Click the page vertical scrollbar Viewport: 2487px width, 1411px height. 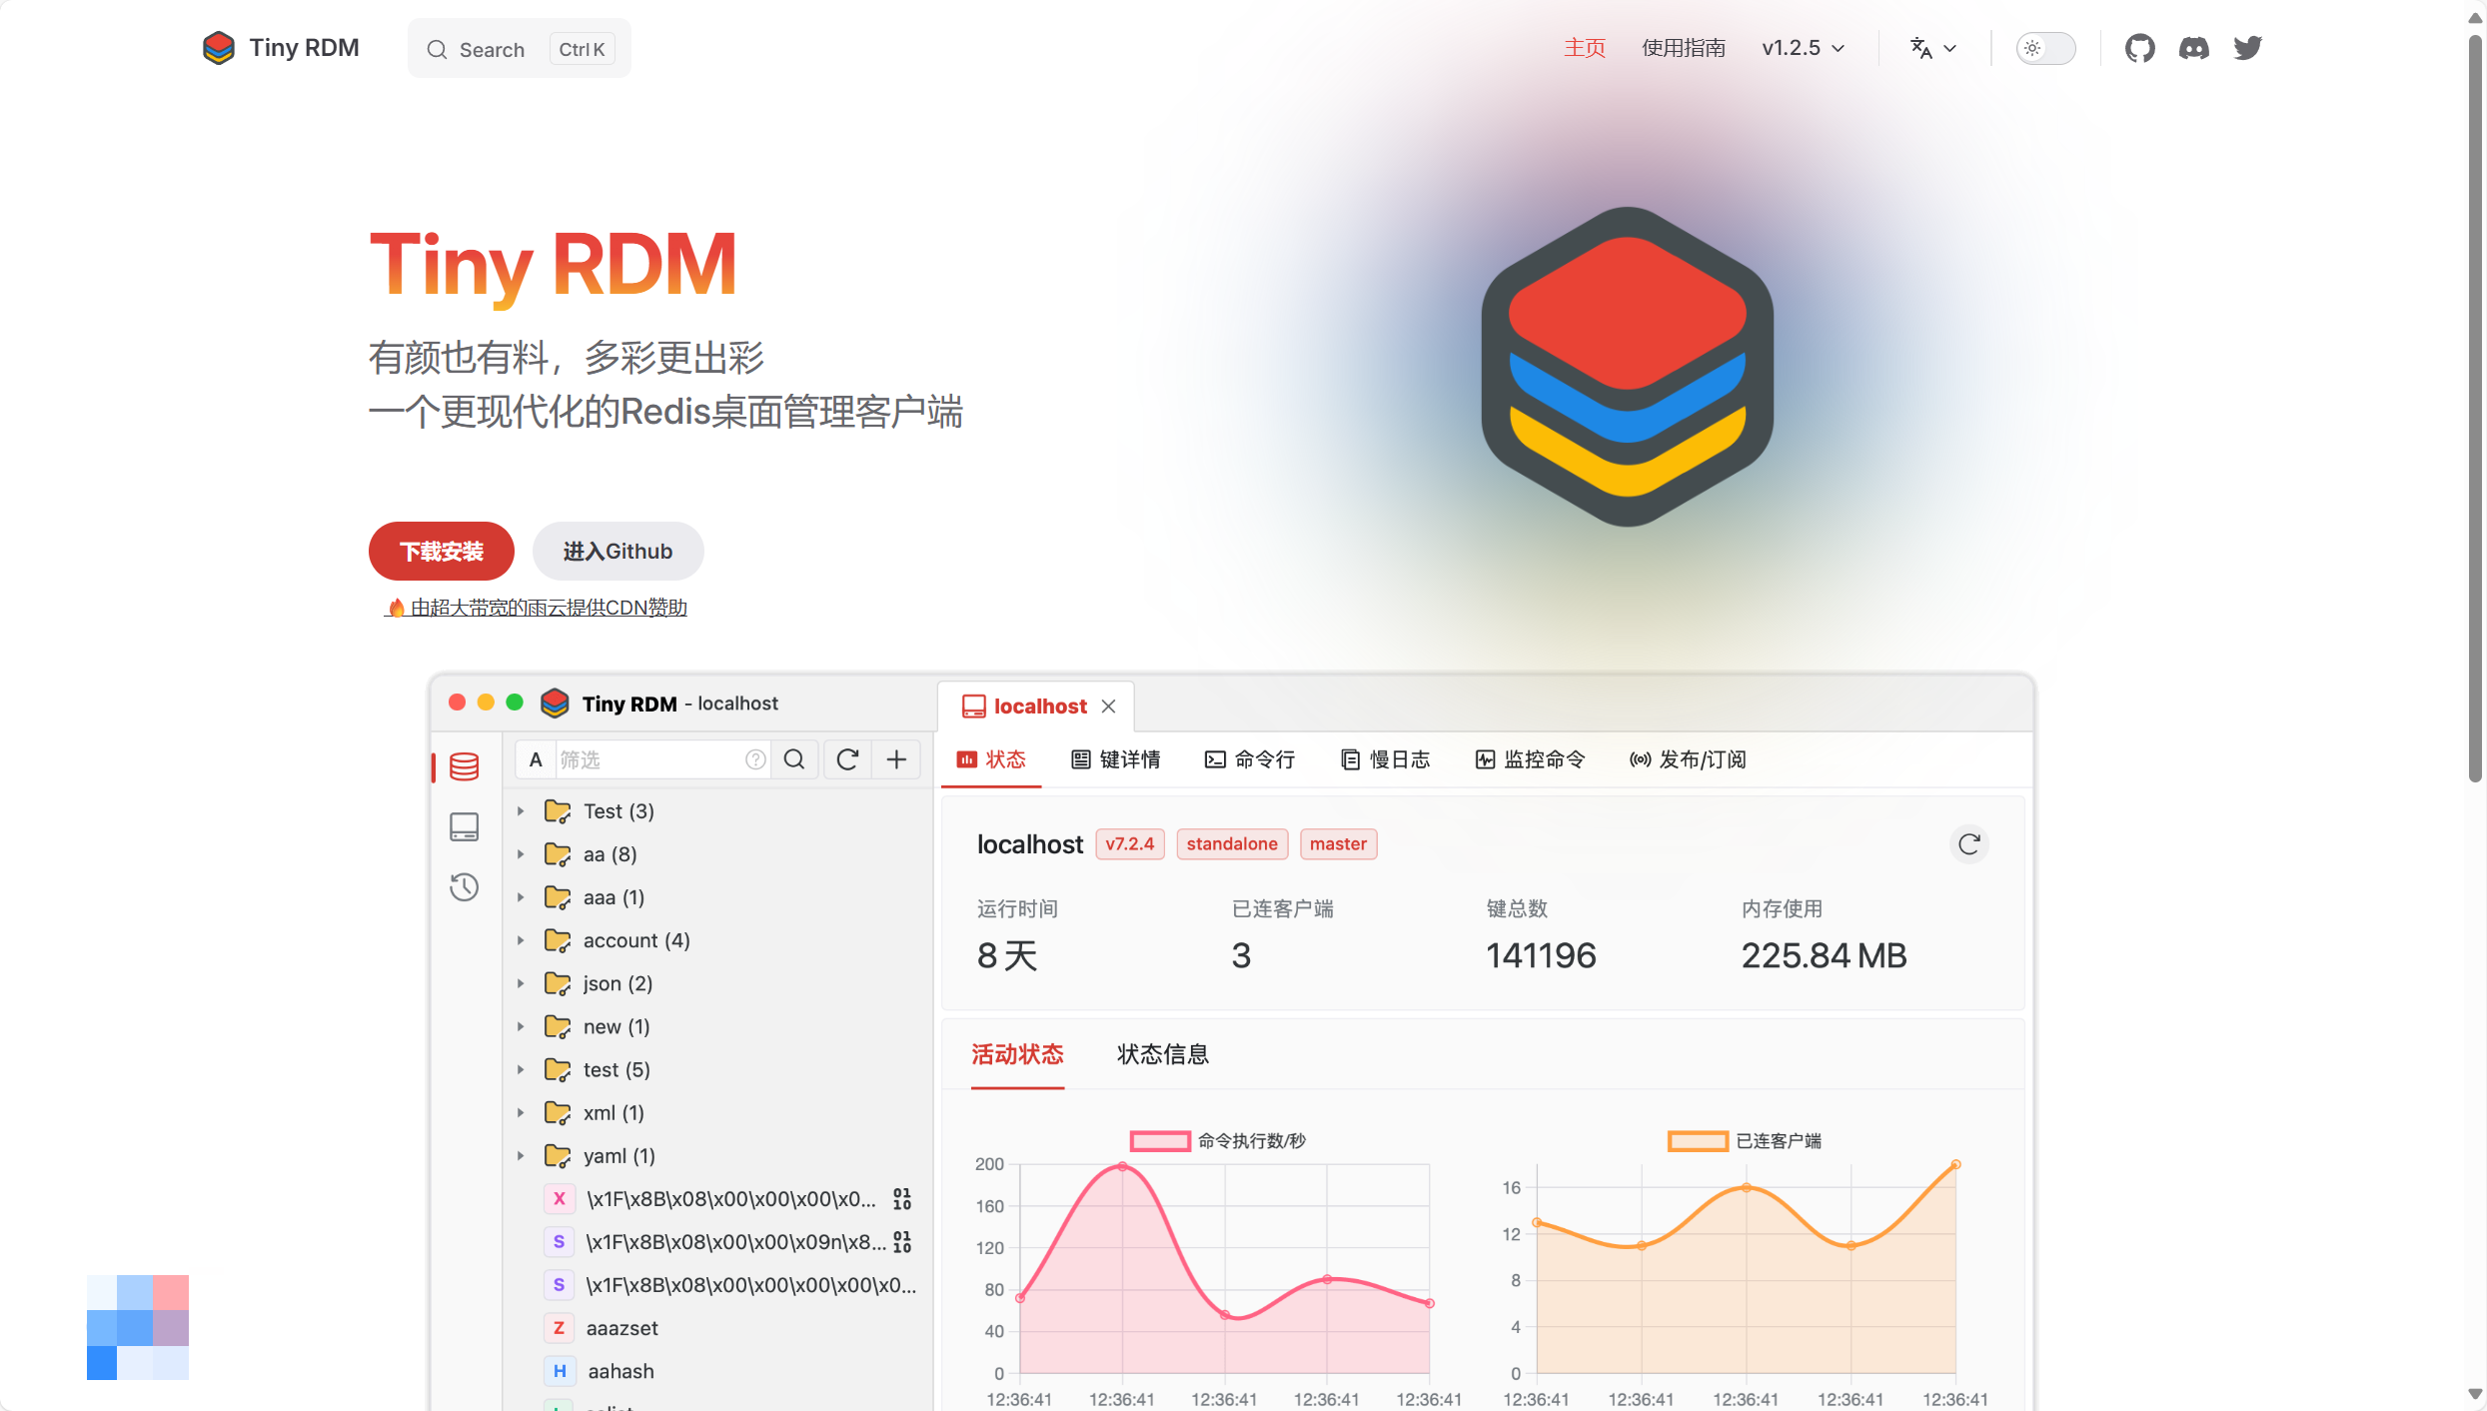point(2475,400)
